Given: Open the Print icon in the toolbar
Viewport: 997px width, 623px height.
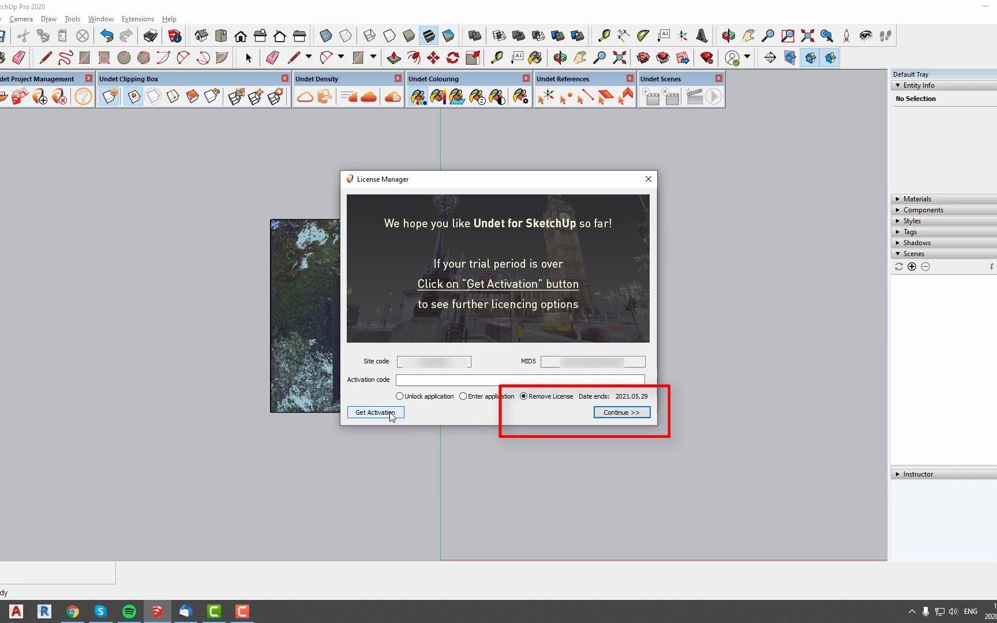Looking at the screenshot, I should click(x=150, y=36).
